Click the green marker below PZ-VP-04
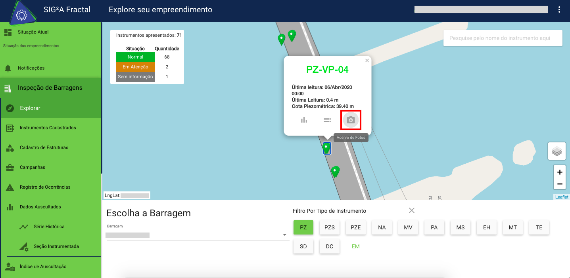This screenshot has width=570, height=278. point(335,172)
